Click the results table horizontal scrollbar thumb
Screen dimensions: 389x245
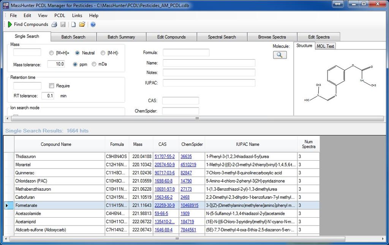(x=177, y=239)
